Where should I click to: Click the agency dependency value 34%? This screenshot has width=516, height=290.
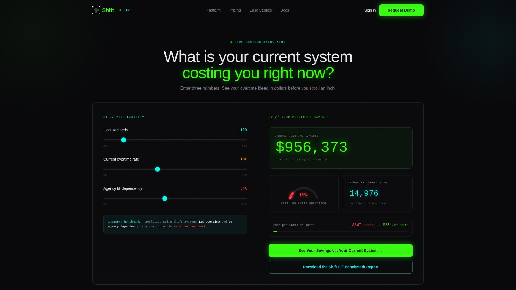pos(243,189)
